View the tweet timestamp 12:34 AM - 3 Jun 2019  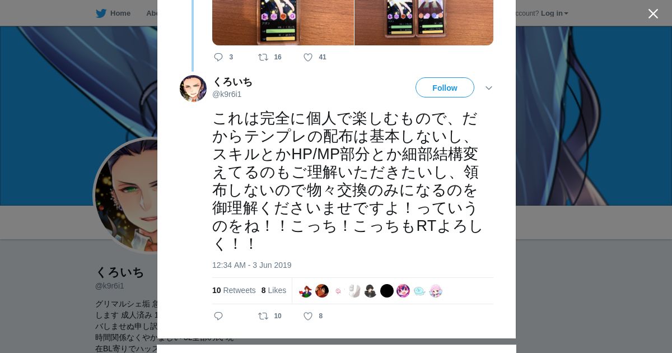click(x=251, y=265)
